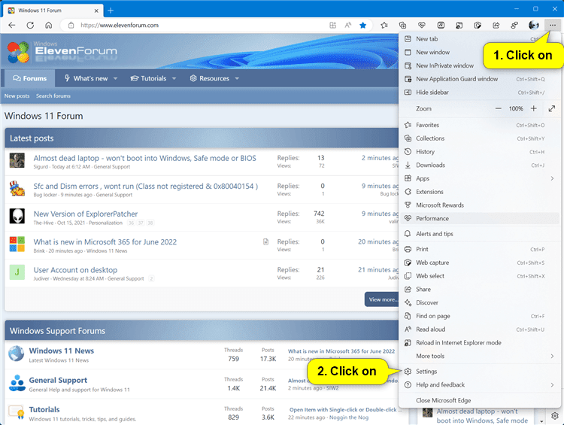
Task: Click the ElevenForum logo
Action: click(62, 51)
